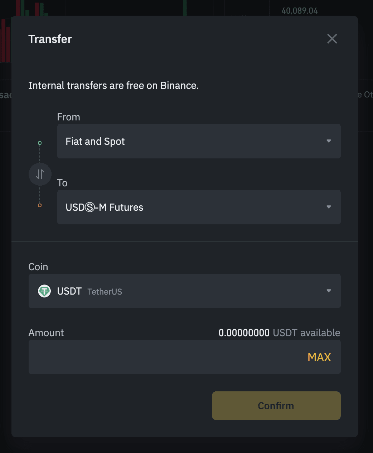Click the Tether USDT coin logo
The width and height of the screenshot is (373, 453).
(x=44, y=291)
